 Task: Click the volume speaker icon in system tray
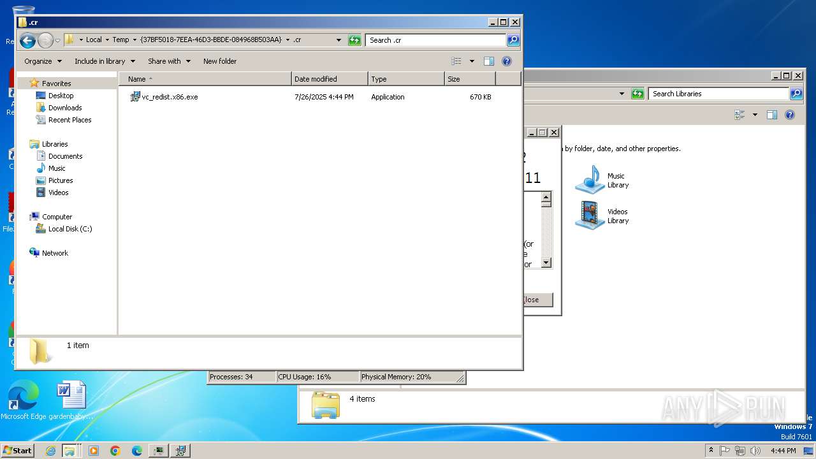click(x=755, y=450)
